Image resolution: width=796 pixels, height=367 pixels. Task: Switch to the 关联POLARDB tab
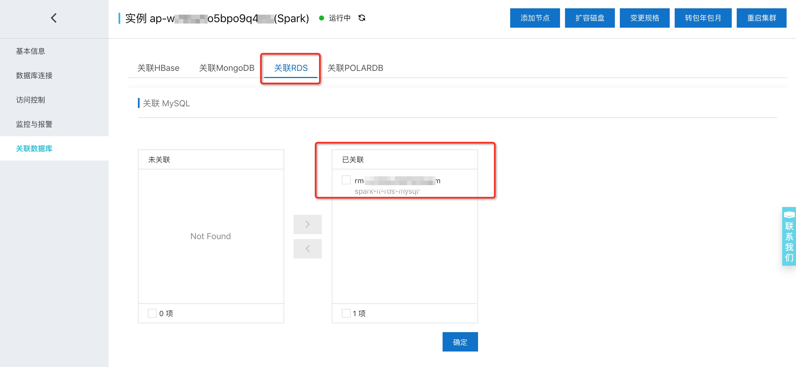355,68
